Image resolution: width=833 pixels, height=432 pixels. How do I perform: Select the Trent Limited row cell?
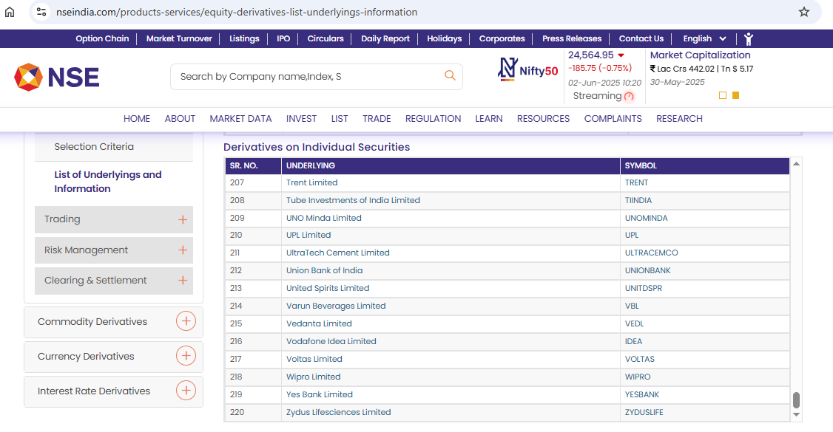451,182
